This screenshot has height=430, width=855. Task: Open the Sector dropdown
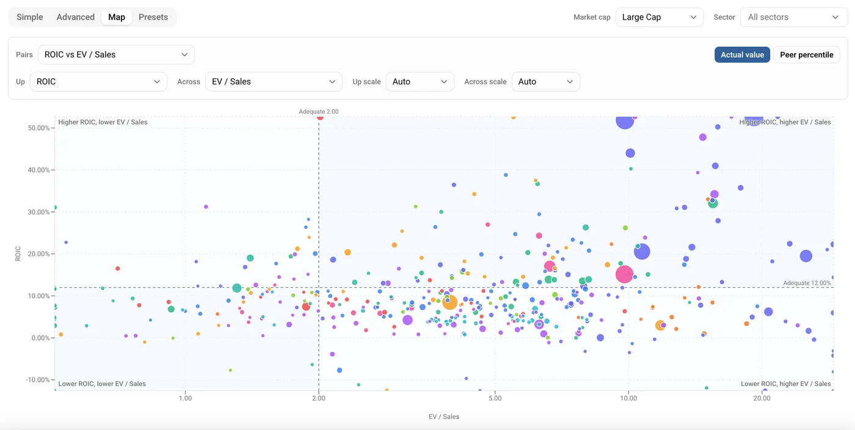click(794, 17)
